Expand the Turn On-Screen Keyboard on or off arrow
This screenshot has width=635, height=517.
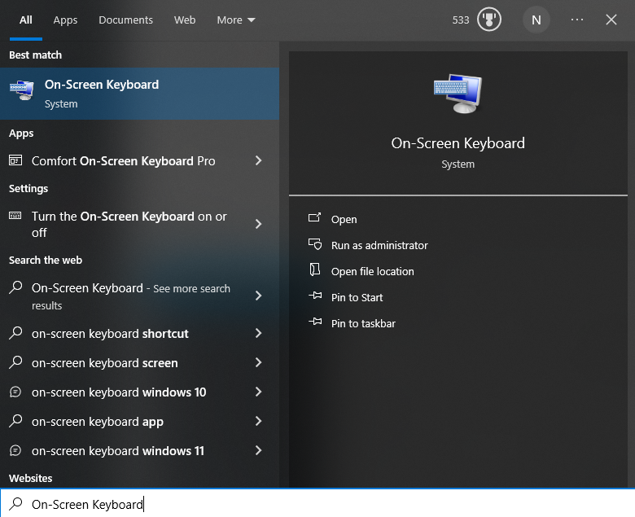(x=259, y=224)
